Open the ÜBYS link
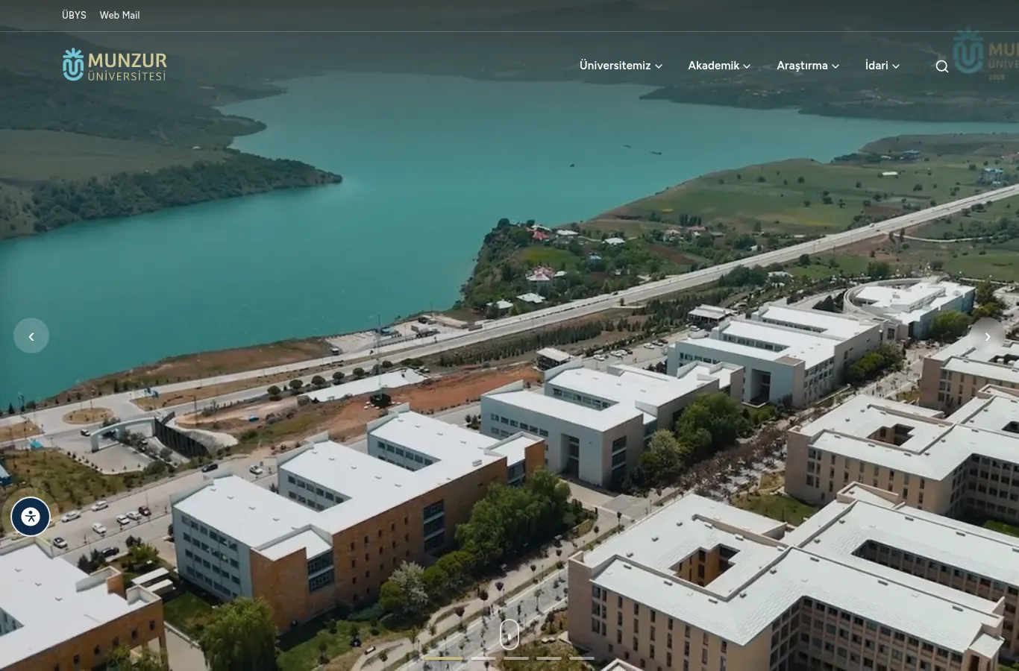The image size is (1019, 671). (x=74, y=15)
